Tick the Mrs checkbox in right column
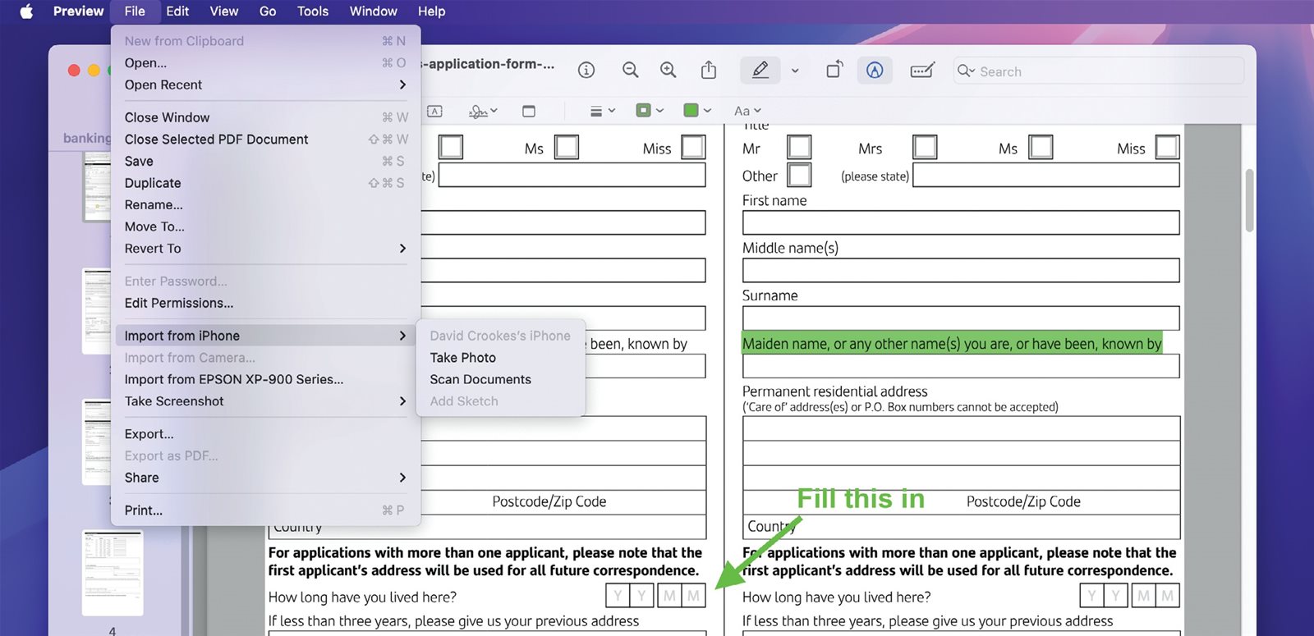 point(925,148)
